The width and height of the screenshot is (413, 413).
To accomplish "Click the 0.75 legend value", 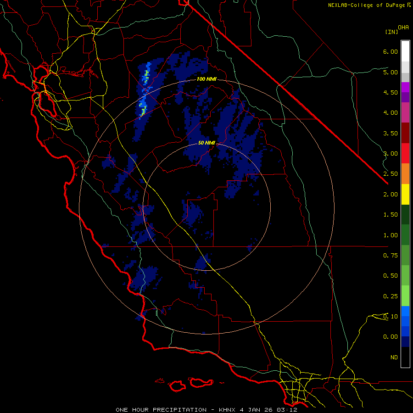I will pos(391,256).
